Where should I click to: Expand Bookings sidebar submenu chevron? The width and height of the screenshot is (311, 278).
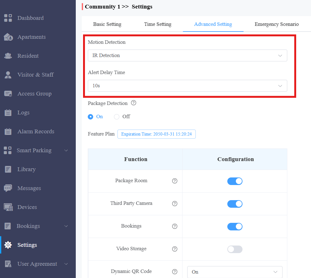(66, 226)
